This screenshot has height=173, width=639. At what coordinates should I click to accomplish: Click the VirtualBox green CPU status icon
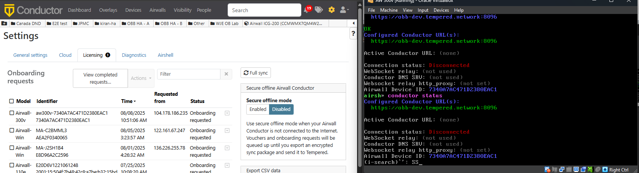click(x=591, y=170)
